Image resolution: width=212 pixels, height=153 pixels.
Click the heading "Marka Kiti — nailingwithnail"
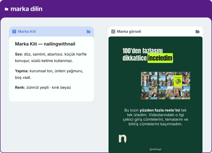click(x=45, y=44)
